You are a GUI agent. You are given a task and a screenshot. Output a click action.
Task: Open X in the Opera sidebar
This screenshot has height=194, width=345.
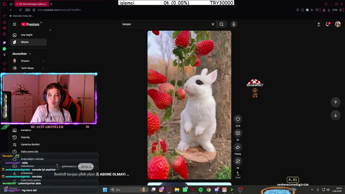click(4, 55)
